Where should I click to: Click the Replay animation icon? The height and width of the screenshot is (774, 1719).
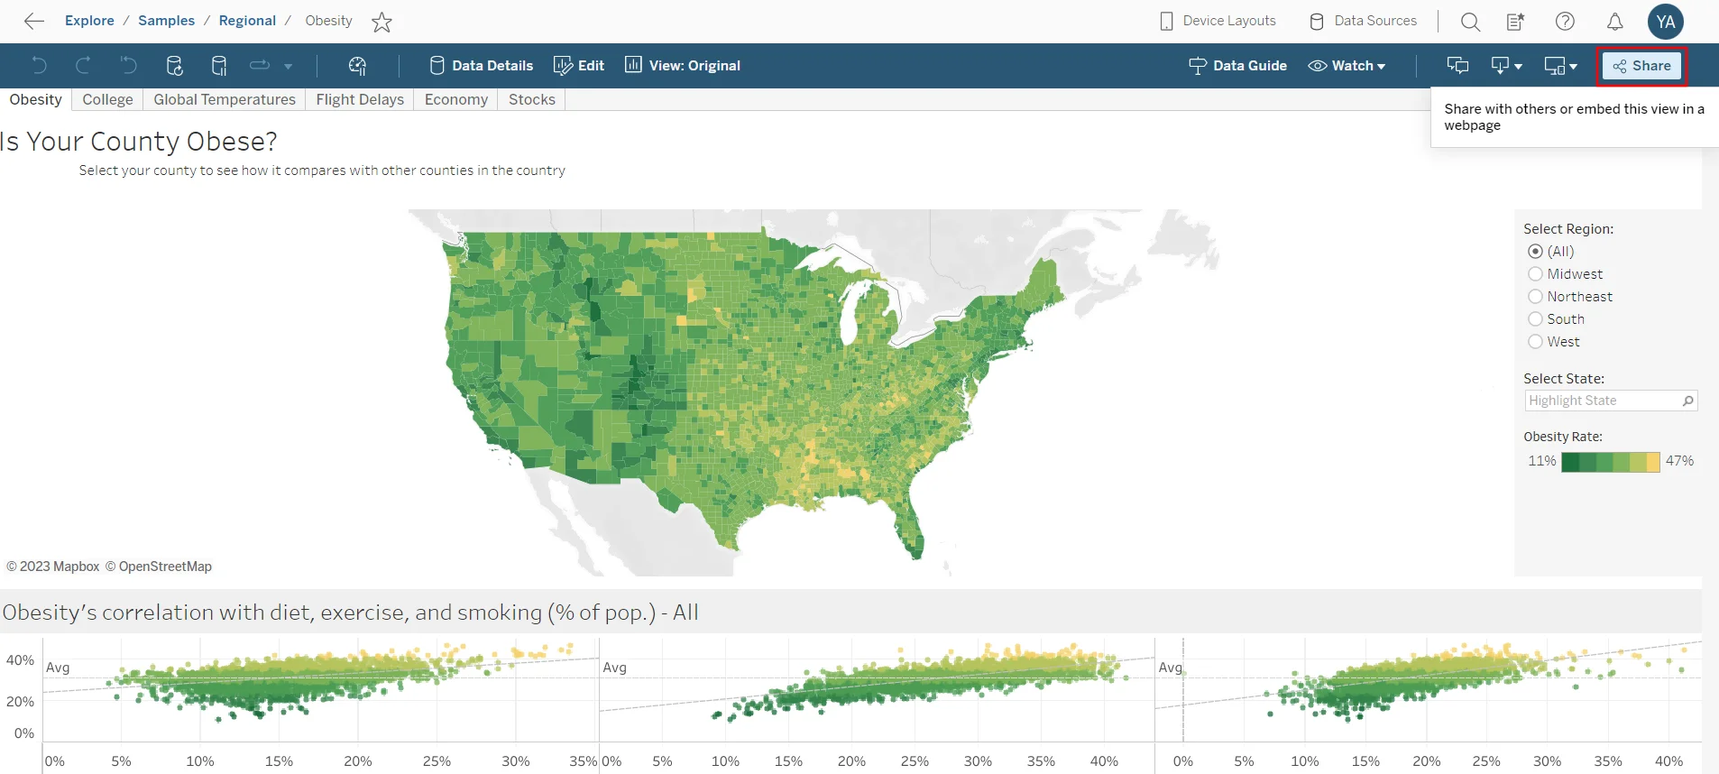click(x=260, y=65)
